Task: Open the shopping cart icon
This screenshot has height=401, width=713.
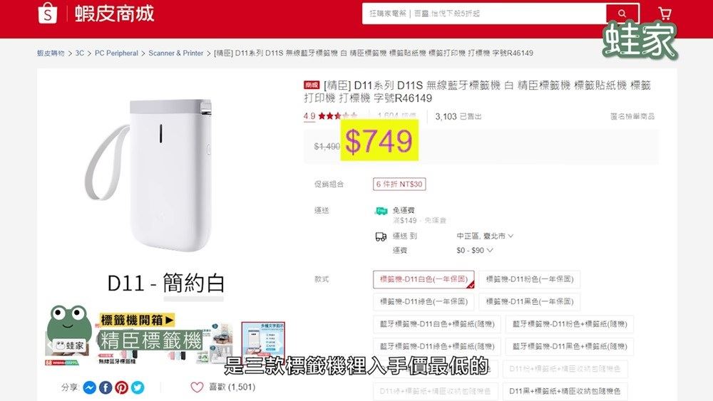Action: tap(665, 14)
